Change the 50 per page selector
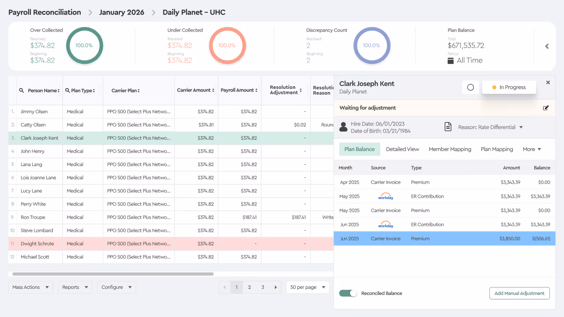Screen dimensions: 564x317 (308, 287)
